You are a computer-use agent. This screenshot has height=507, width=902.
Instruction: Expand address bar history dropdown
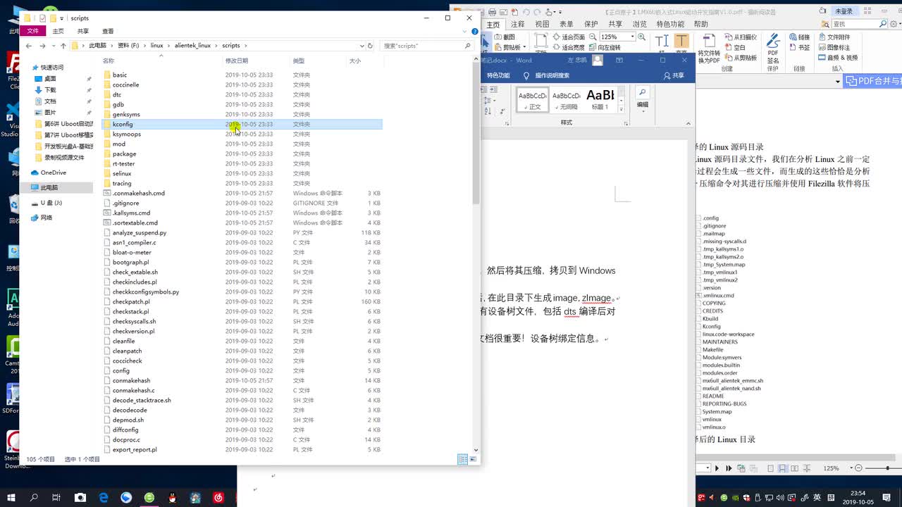[x=362, y=46]
